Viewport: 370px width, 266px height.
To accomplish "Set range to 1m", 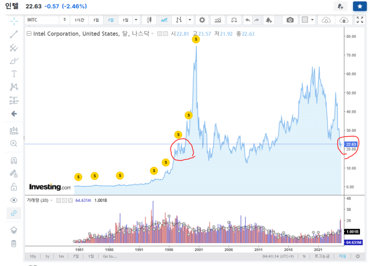I will [x=61, y=256].
